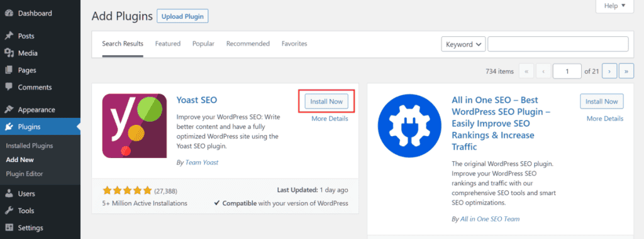Click the current page number field
The height and width of the screenshot is (239, 644).
(567, 72)
